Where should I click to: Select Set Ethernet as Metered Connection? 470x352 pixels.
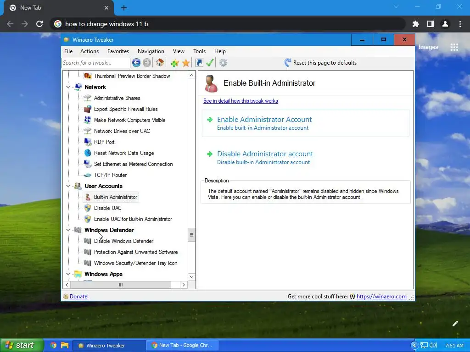pyautogui.click(x=133, y=164)
